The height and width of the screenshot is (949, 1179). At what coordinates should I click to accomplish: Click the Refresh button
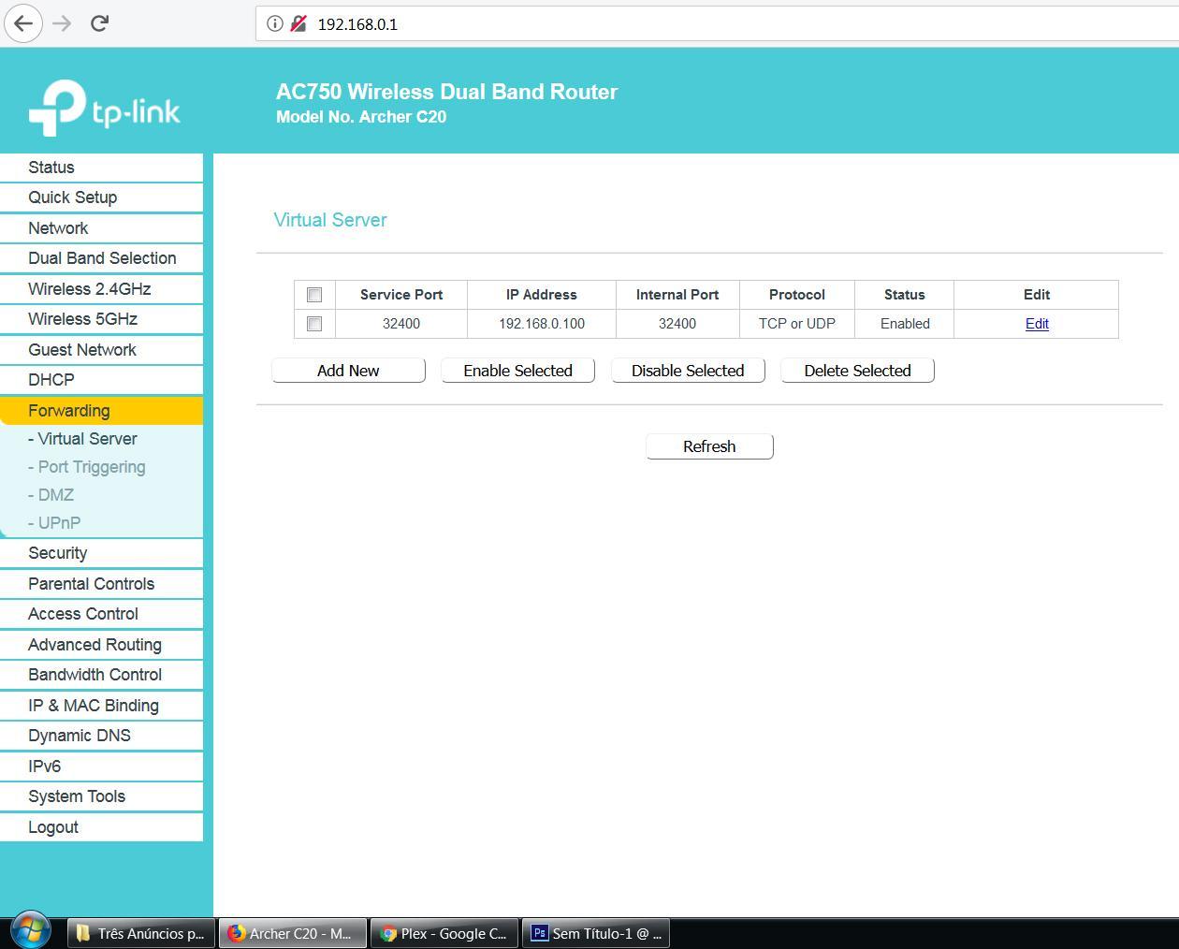point(709,446)
